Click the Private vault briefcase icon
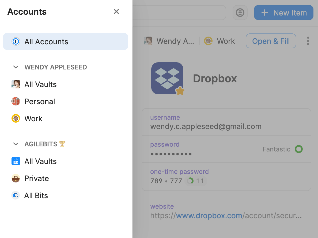Screen dimensions: 318x238 (x=16, y=178)
